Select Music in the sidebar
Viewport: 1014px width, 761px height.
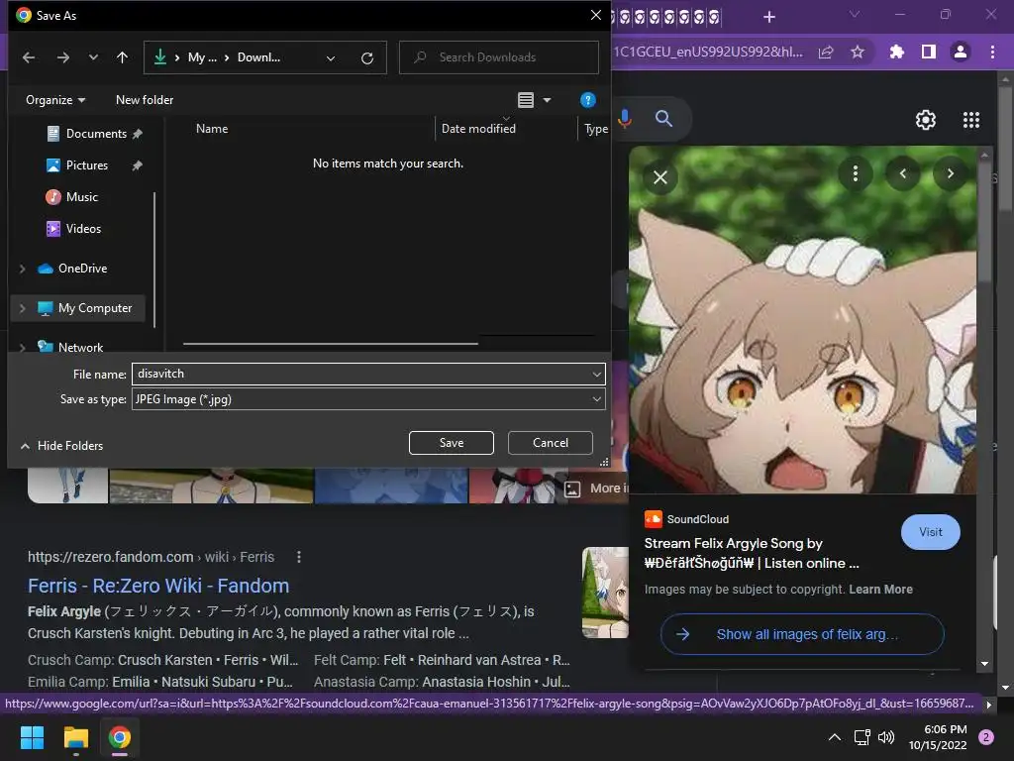coord(71,197)
